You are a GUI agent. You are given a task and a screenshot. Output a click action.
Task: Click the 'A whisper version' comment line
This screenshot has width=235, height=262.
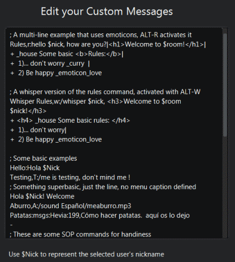(x=105, y=92)
